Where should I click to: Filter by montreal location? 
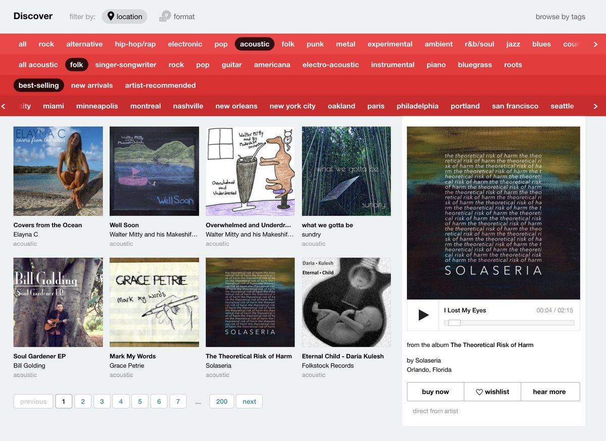(x=145, y=106)
